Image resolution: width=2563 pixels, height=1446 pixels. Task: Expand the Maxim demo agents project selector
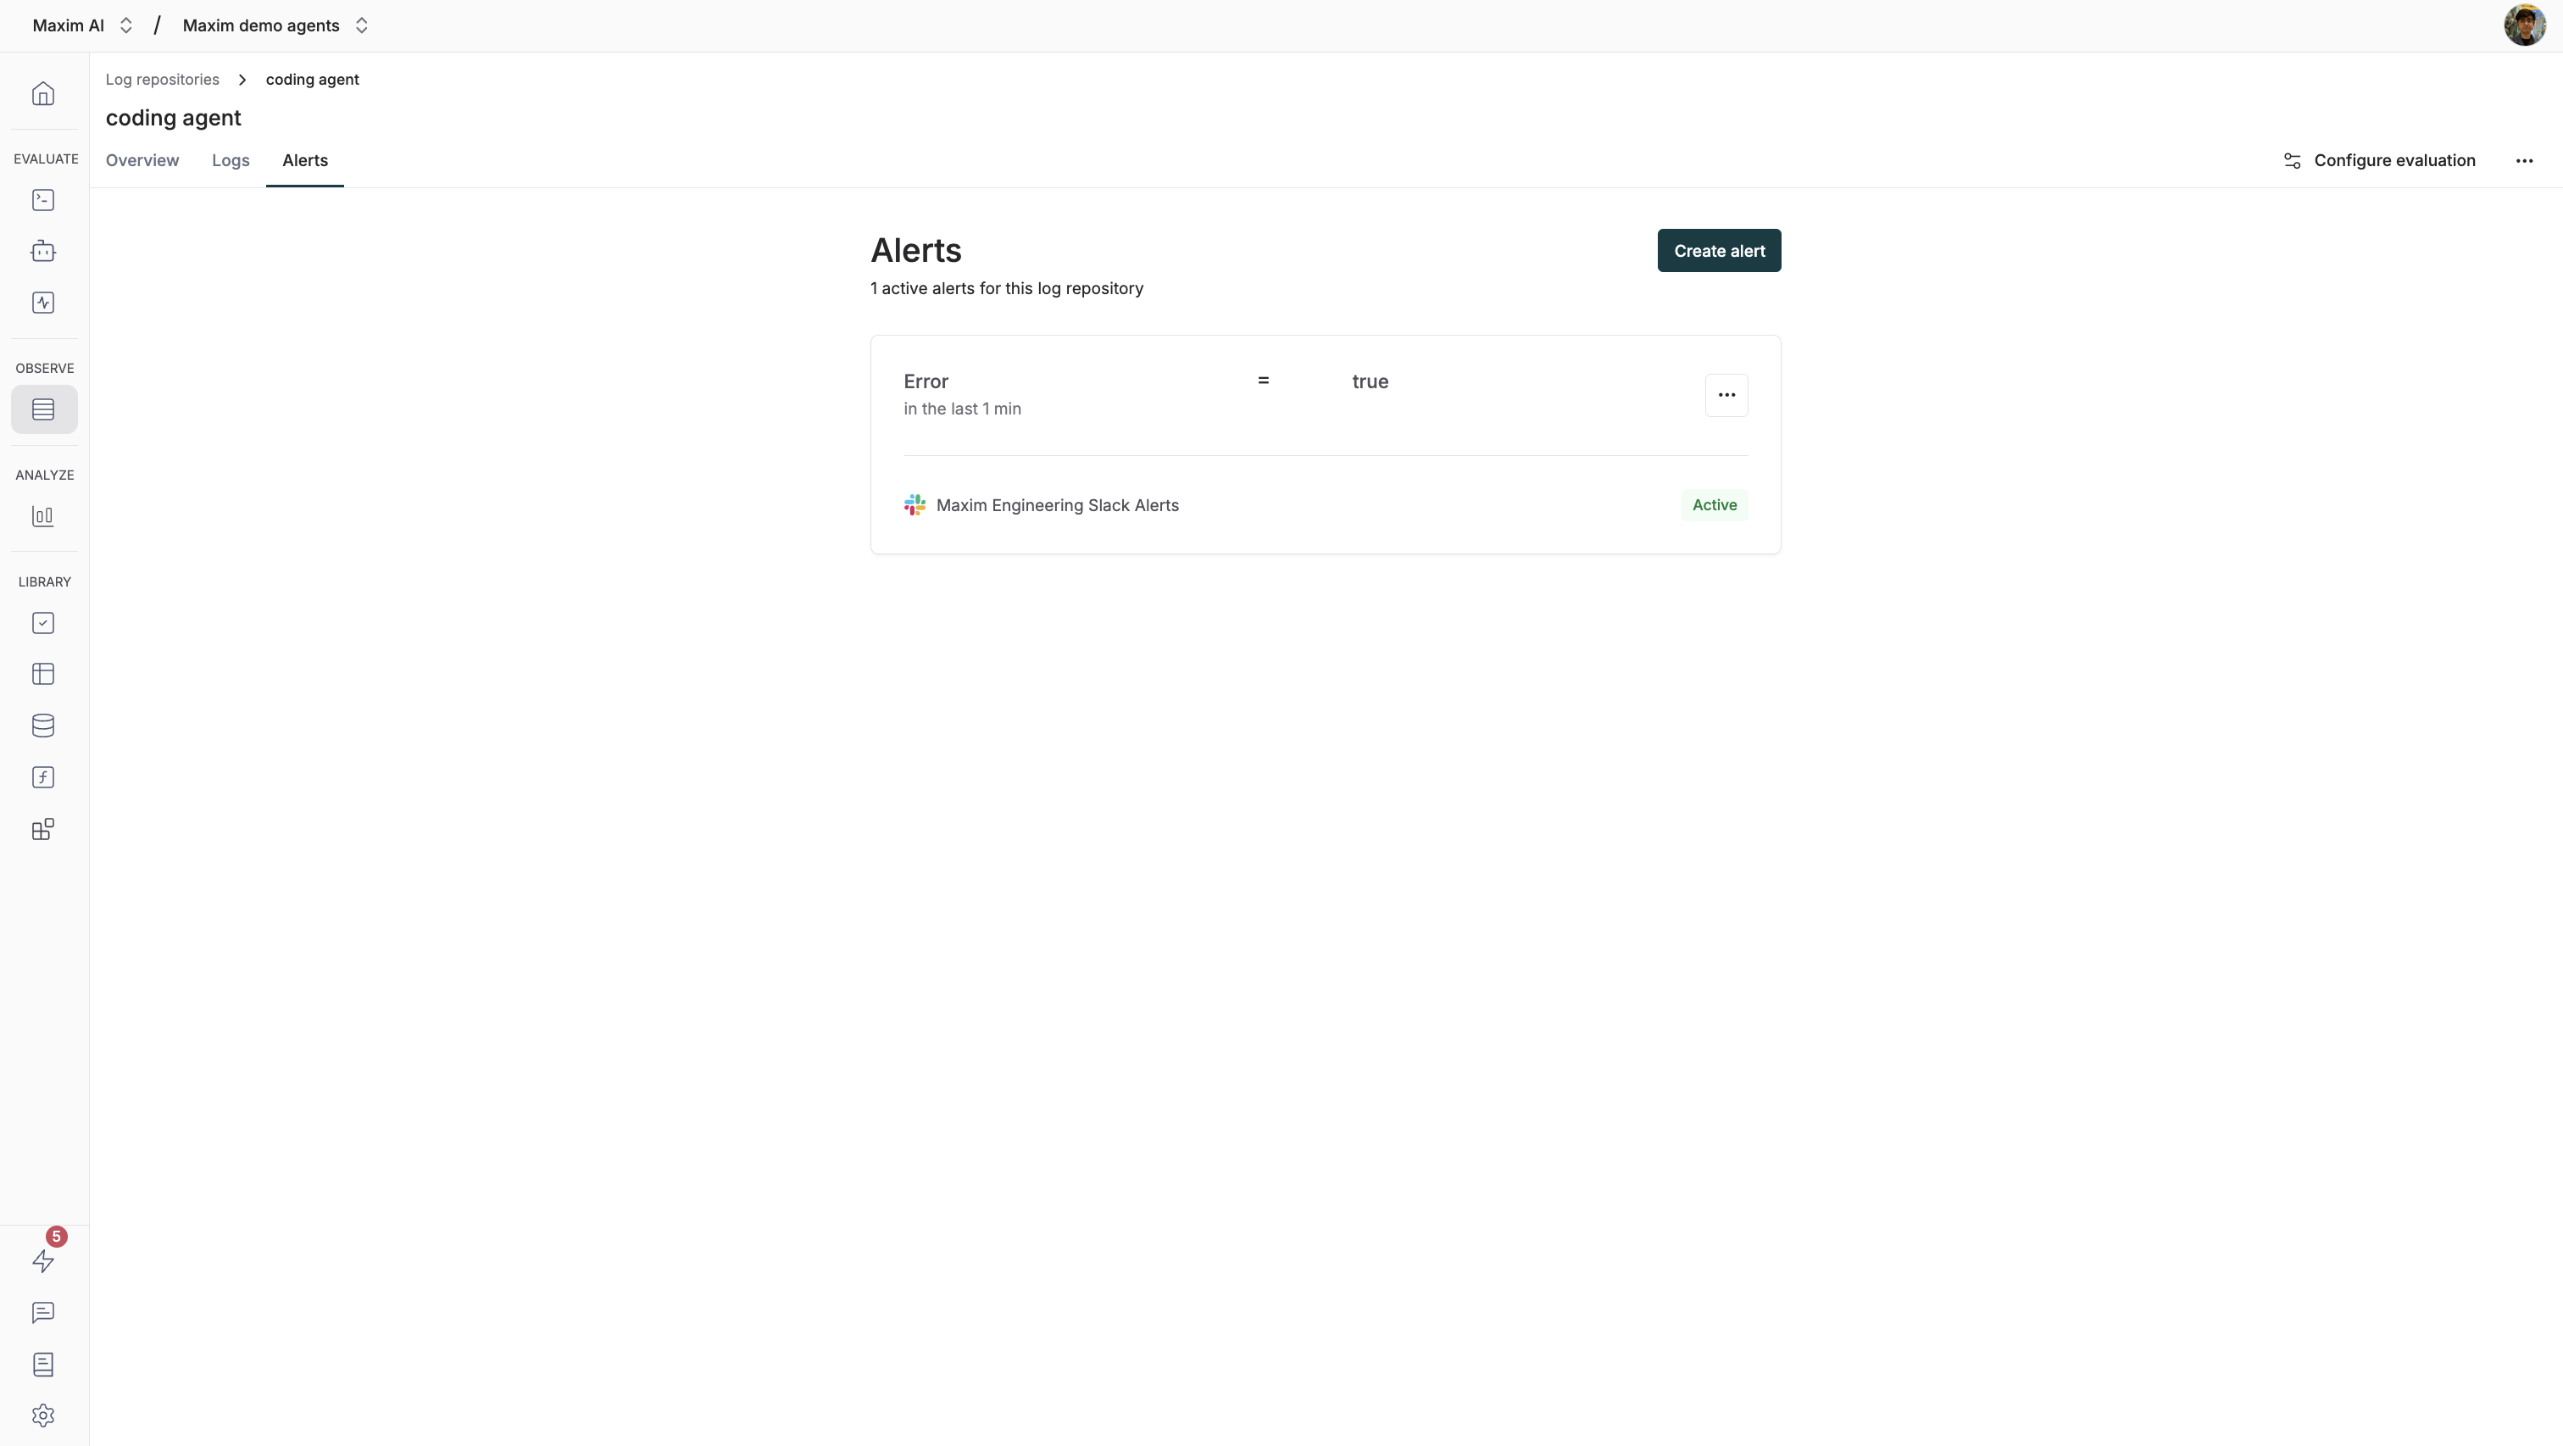[x=362, y=25]
